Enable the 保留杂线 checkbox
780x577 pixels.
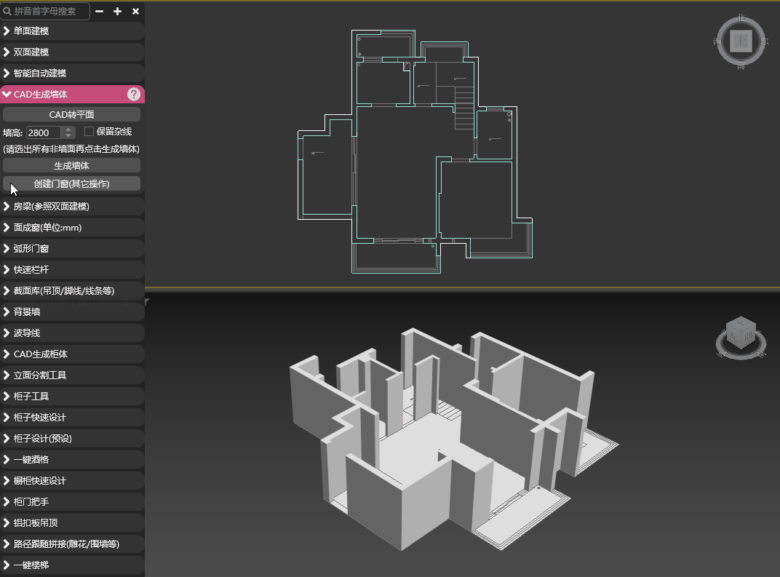point(89,132)
